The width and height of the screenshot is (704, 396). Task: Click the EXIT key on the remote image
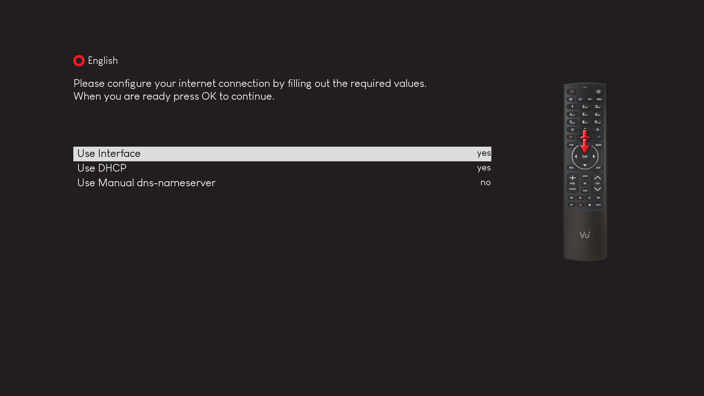pyautogui.click(x=598, y=168)
